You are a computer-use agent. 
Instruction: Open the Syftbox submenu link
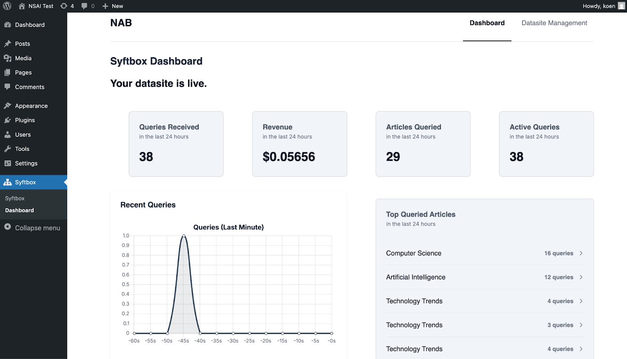tap(15, 198)
